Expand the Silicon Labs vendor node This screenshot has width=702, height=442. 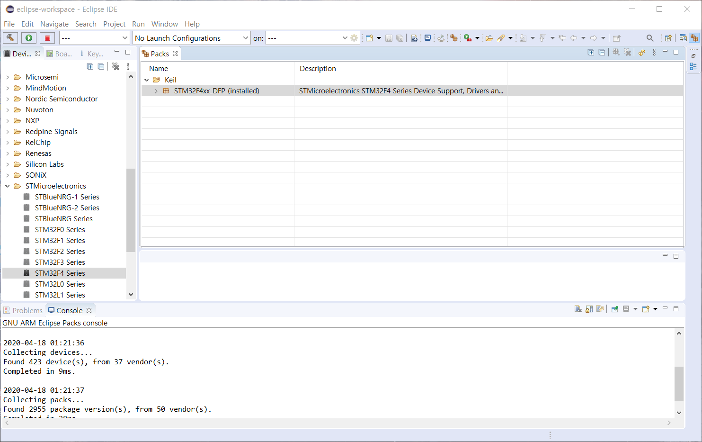[8, 164]
